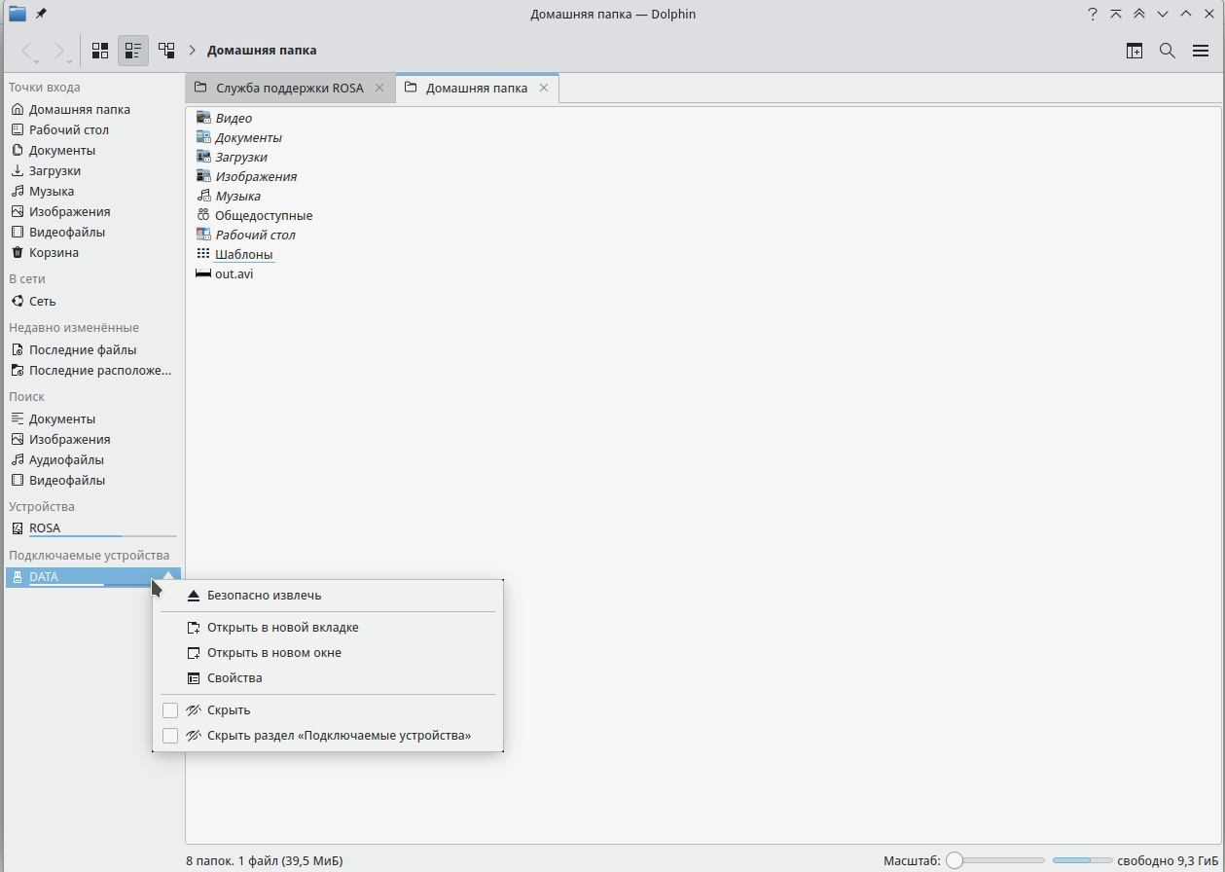Go back in navigation history
Screen dimensions: 1225x872
point(27,51)
